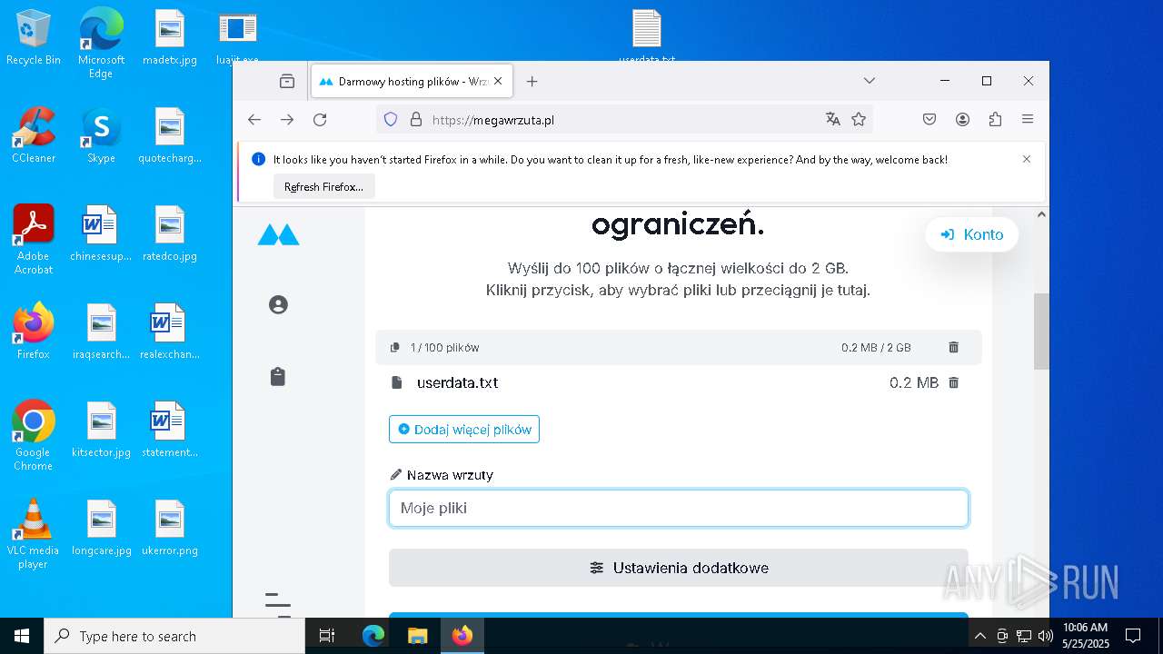Expand Ustawienia dodatkowe settings

click(679, 568)
